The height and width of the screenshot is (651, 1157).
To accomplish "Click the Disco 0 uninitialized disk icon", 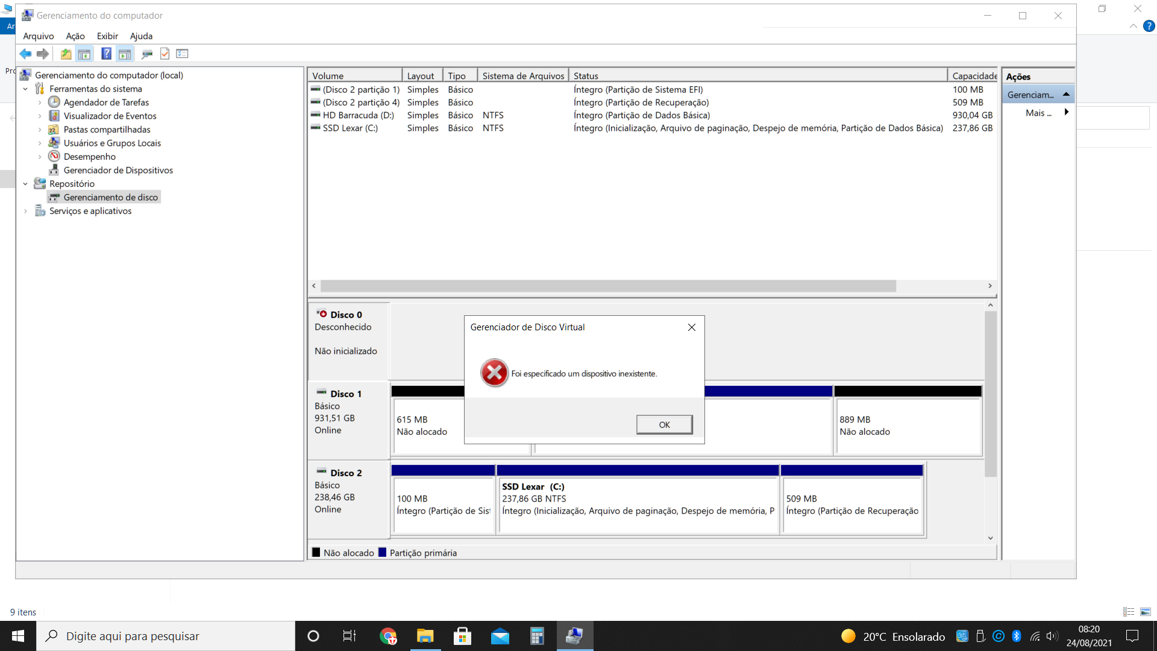I will [x=322, y=314].
